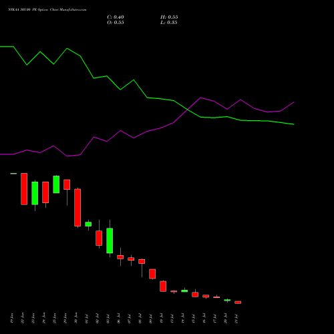Click the last red candlestick for 21 Jul
The height and width of the screenshot is (334, 334).
pos(238,303)
